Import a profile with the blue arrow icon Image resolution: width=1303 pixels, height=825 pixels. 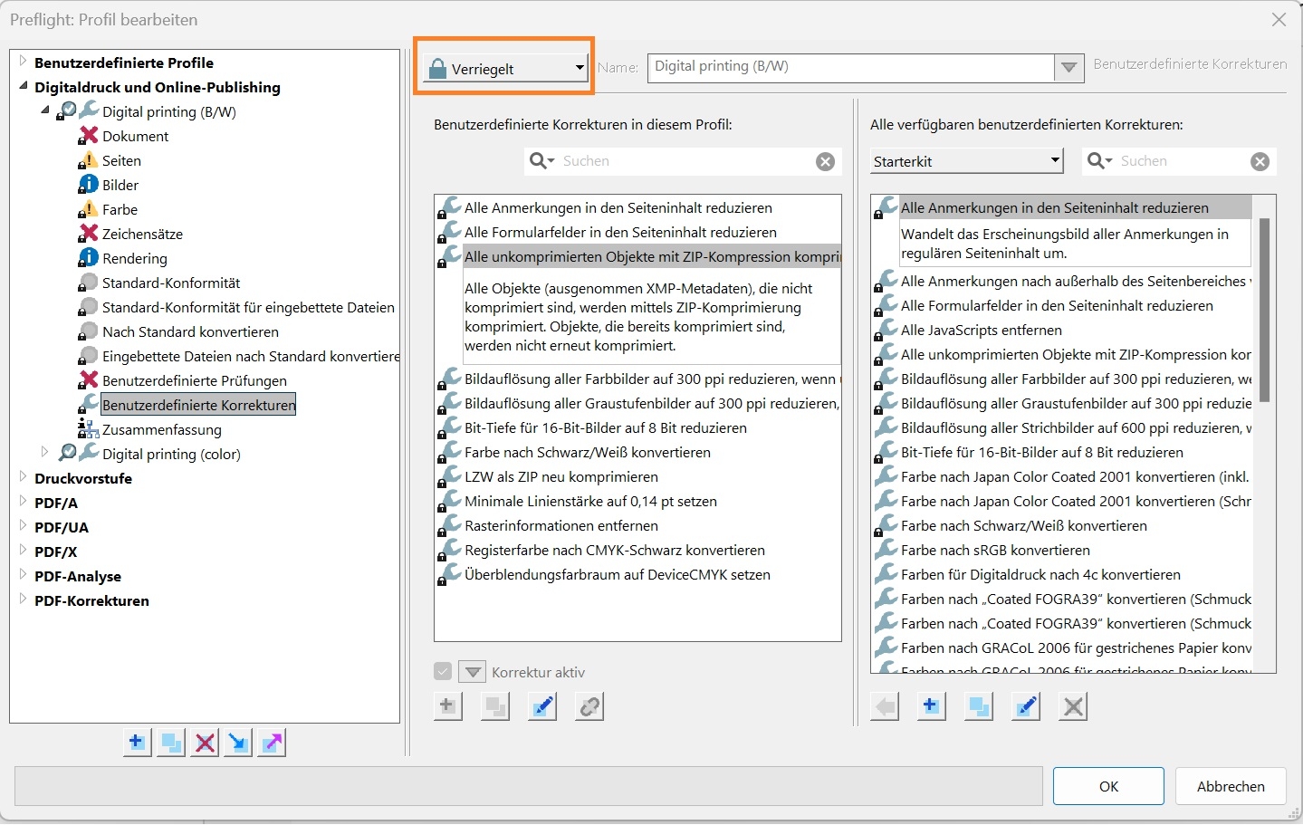(237, 743)
